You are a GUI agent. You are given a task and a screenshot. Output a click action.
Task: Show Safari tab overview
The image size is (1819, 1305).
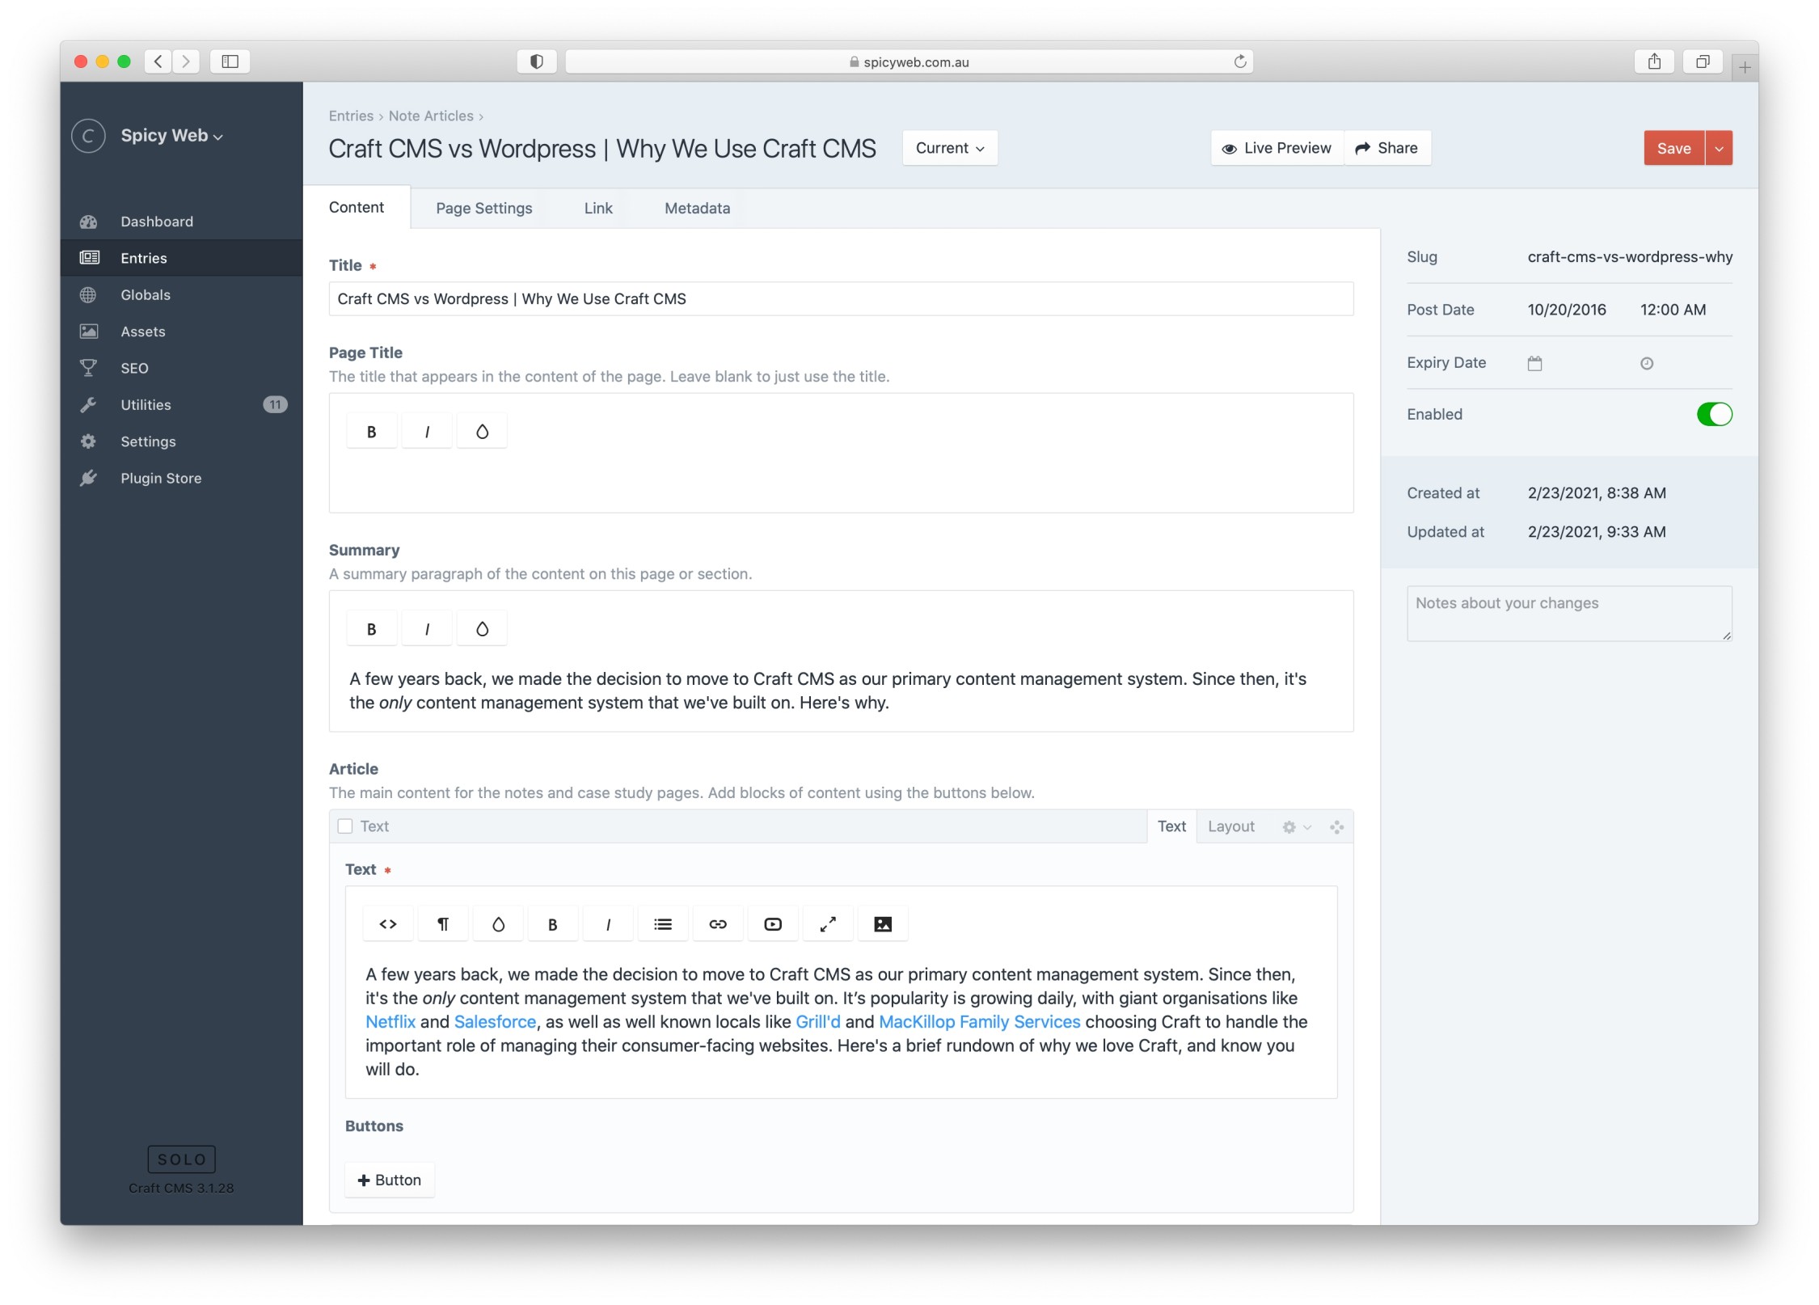1703,61
